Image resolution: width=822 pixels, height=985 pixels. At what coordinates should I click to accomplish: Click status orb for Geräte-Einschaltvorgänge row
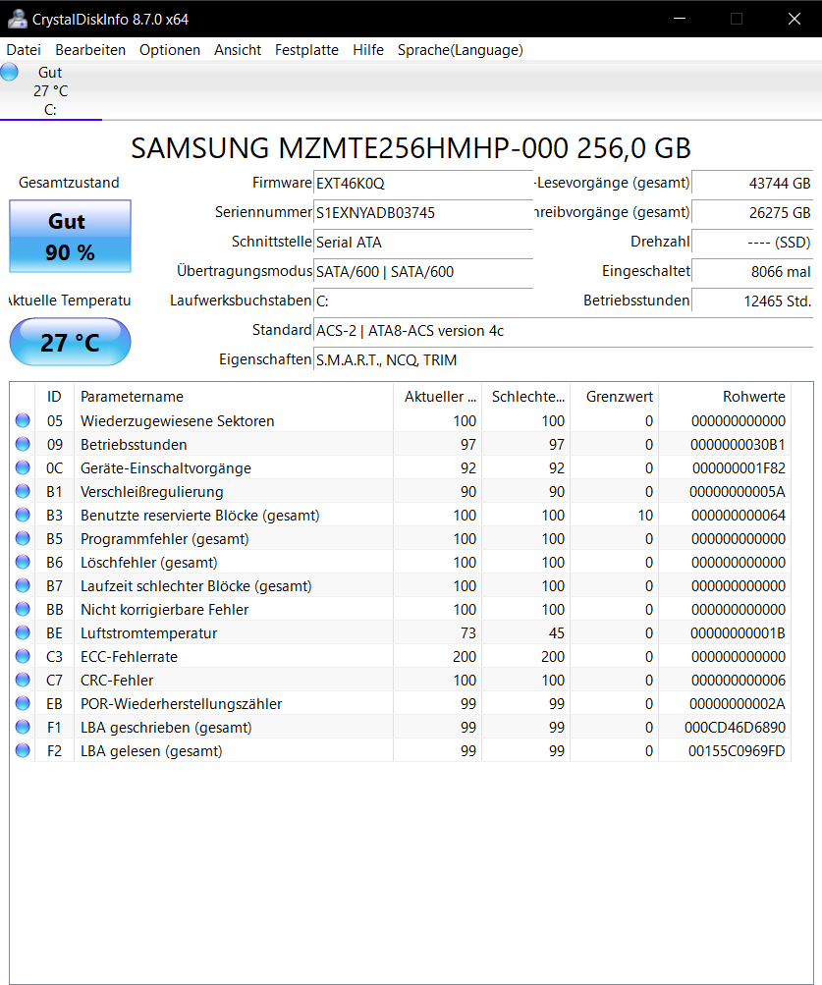click(23, 467)
